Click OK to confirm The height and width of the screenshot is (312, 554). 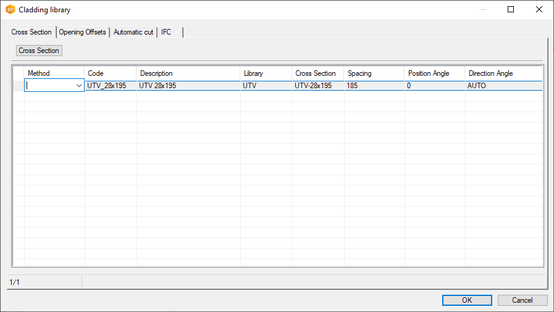click(x=467, y=300)
